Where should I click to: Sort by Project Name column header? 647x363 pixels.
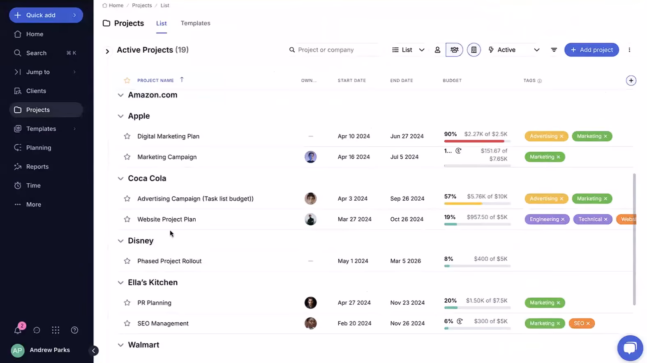click(155, 81)
